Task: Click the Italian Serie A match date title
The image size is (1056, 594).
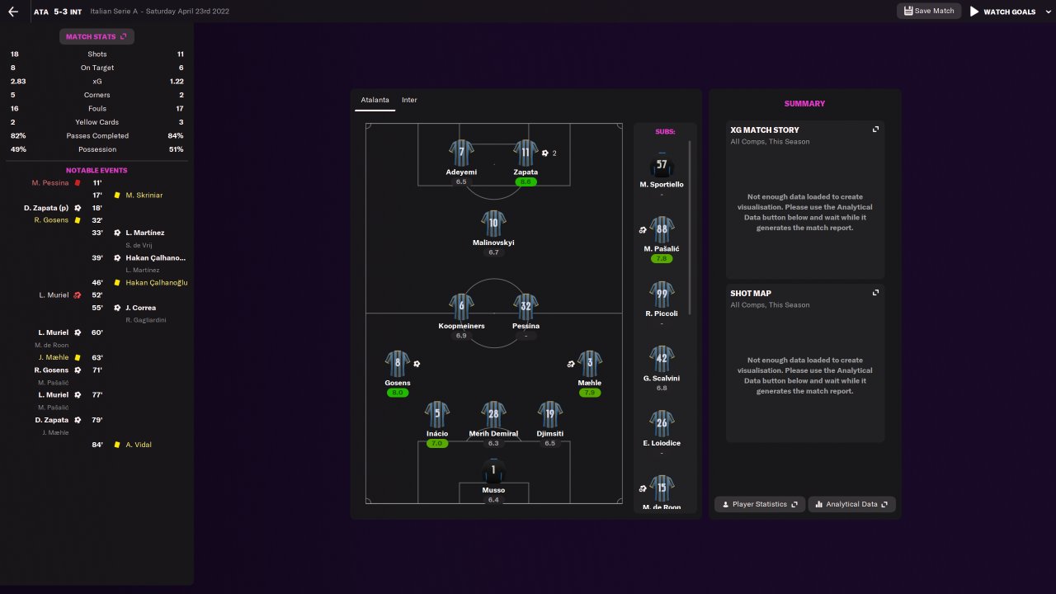Action: [159, 12]
